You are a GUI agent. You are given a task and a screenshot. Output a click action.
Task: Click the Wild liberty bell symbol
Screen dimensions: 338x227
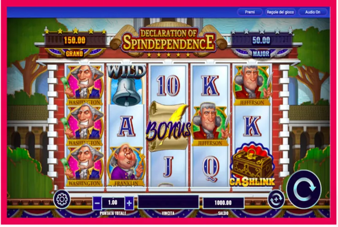[126, 85]
